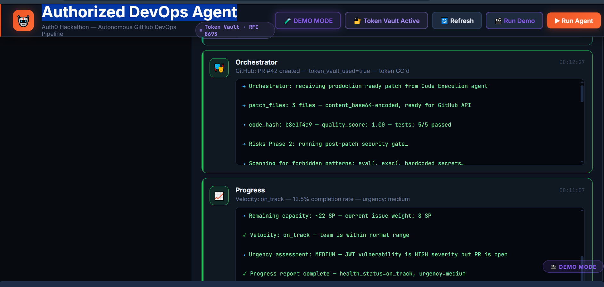Click the 'Velocity: on_track — 12.5% completion' summary
This screenshot has height=287, width=604.
(x=322, y=199)
